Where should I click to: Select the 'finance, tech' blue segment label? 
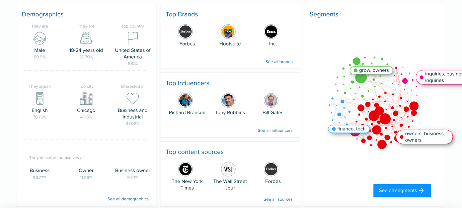[349, 129]
